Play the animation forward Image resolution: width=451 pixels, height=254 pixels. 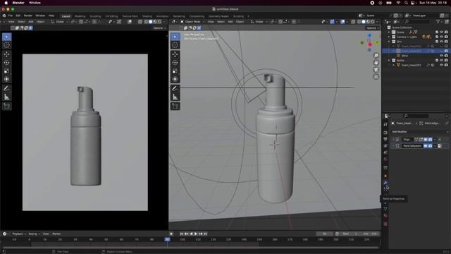(x=196, y=234)
